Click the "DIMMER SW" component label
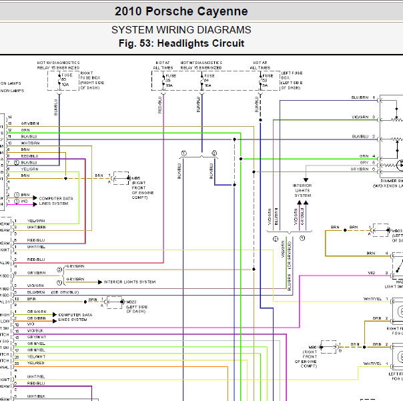 392,181
